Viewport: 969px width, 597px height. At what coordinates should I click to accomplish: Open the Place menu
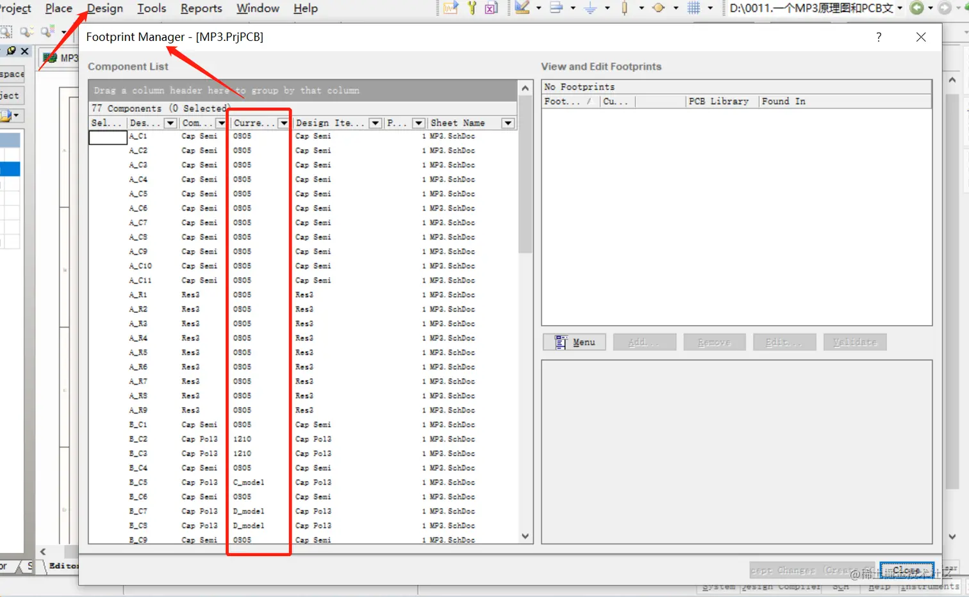pos(58,8)
